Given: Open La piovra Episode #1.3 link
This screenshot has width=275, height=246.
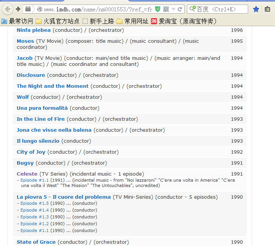Looking at the screenshot, I should click(x=34, y=217).
